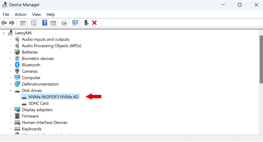
Task: Collapse the LeevyM6 root node
Action: [4, 33]
